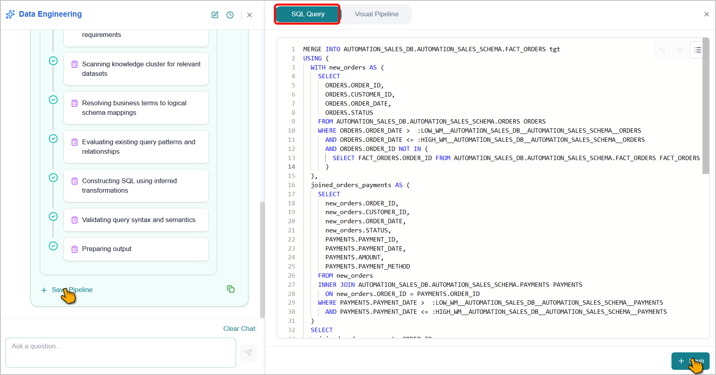Undo last edit in SQL editor
Screen dimensions: 716x375
tap(662, 50)
